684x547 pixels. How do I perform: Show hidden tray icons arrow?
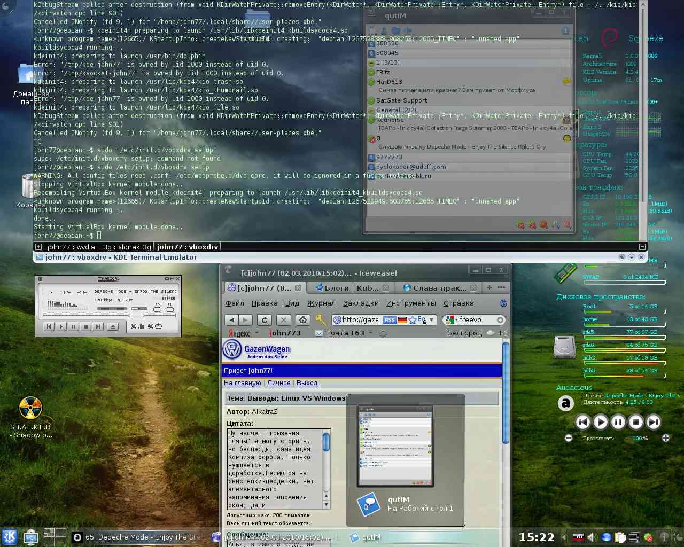pyautogui.click(x=564, y=537)
